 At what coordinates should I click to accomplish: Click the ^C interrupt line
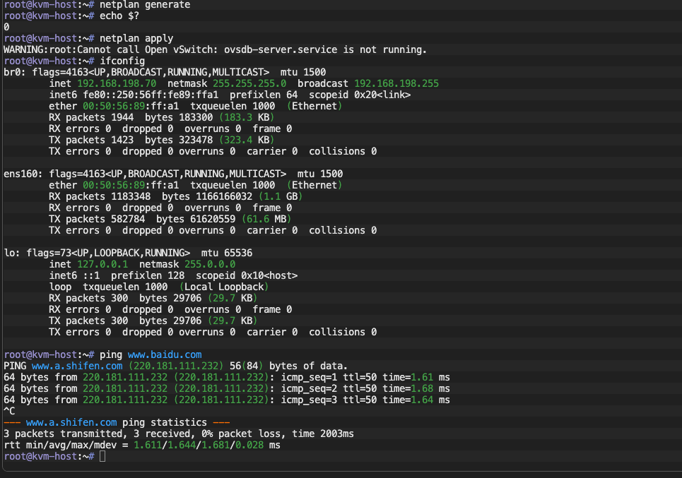[9, 411]
